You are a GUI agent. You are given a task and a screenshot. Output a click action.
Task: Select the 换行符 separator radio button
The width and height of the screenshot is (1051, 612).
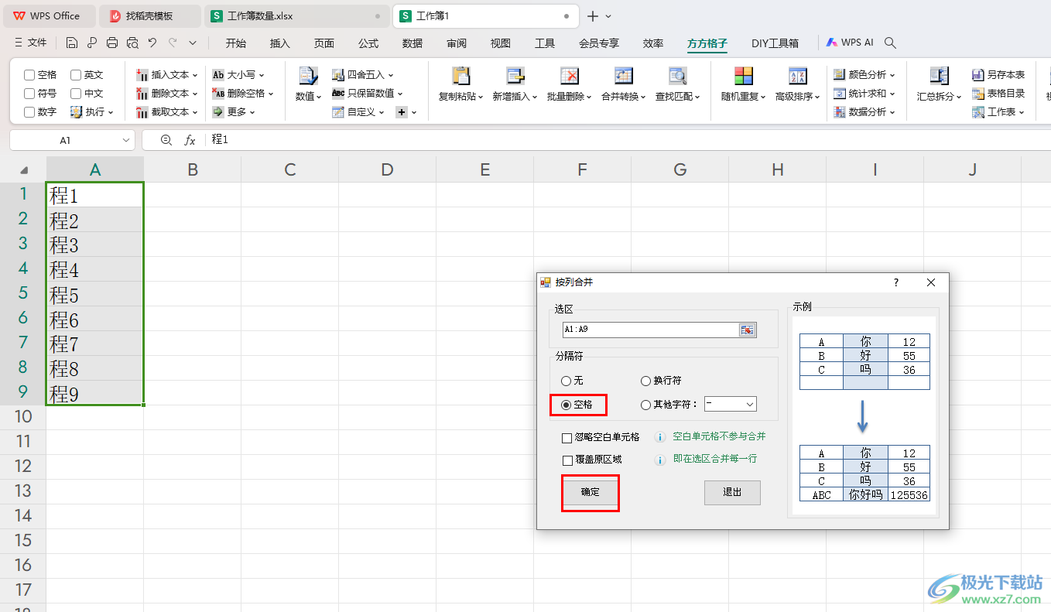point(646,381)
